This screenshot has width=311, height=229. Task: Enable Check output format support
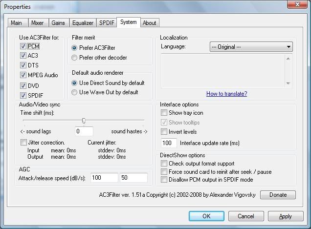(x=164, y=164)
